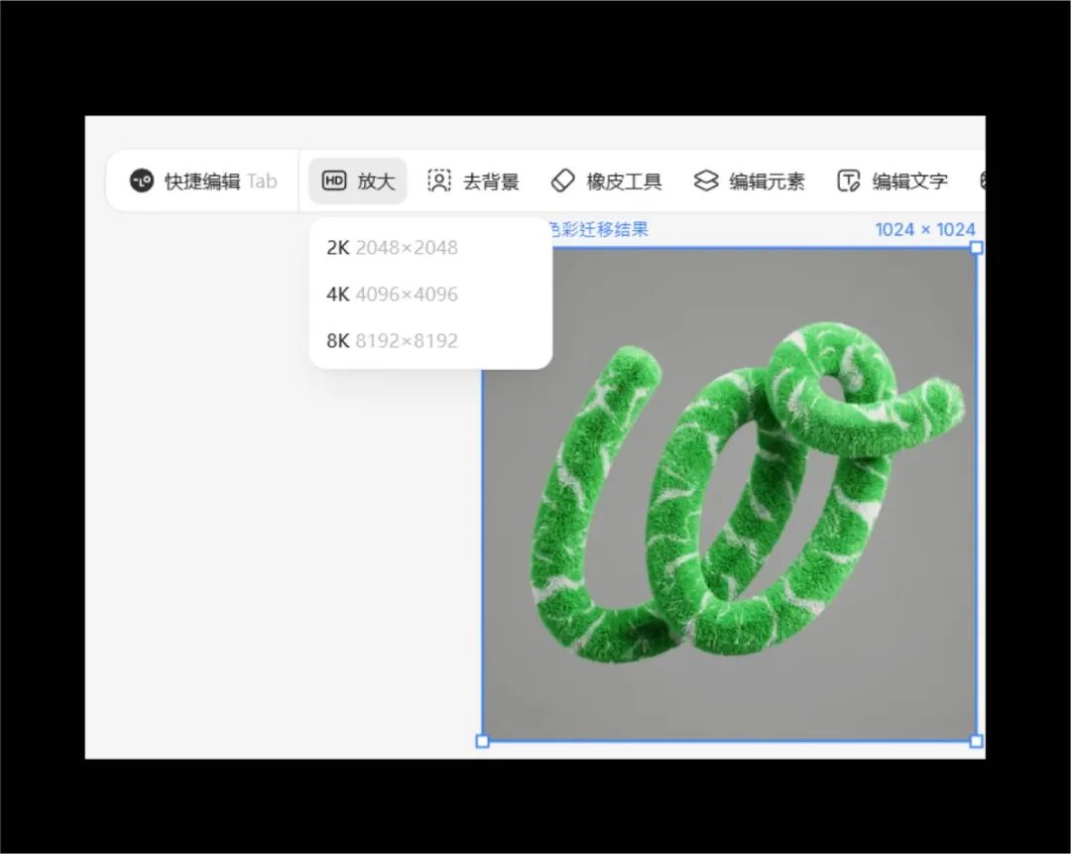The height and width of the screenshot is (854, 1071).
Task: Click the 编辑元素 text label
Action: coord(767,181)
